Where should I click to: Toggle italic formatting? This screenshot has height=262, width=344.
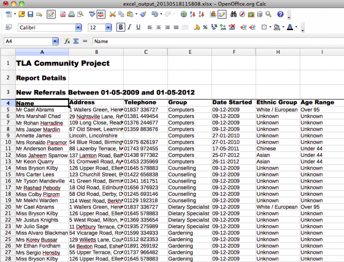tap(129, 27)
